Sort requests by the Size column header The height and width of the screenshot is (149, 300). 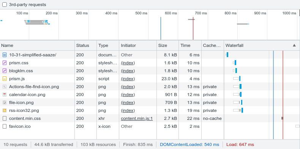[167, 45]
